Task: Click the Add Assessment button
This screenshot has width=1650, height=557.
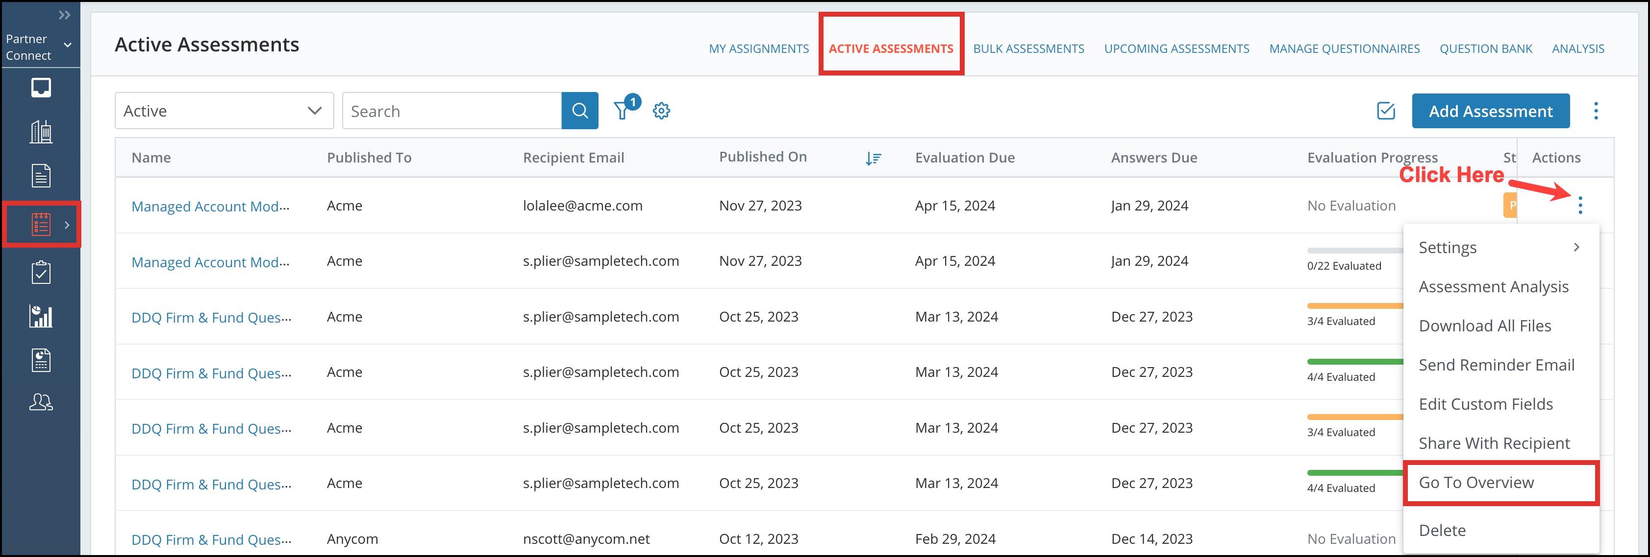Action: click(1491, 111)
